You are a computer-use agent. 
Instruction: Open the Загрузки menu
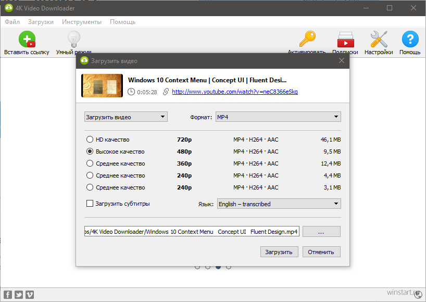41,22
